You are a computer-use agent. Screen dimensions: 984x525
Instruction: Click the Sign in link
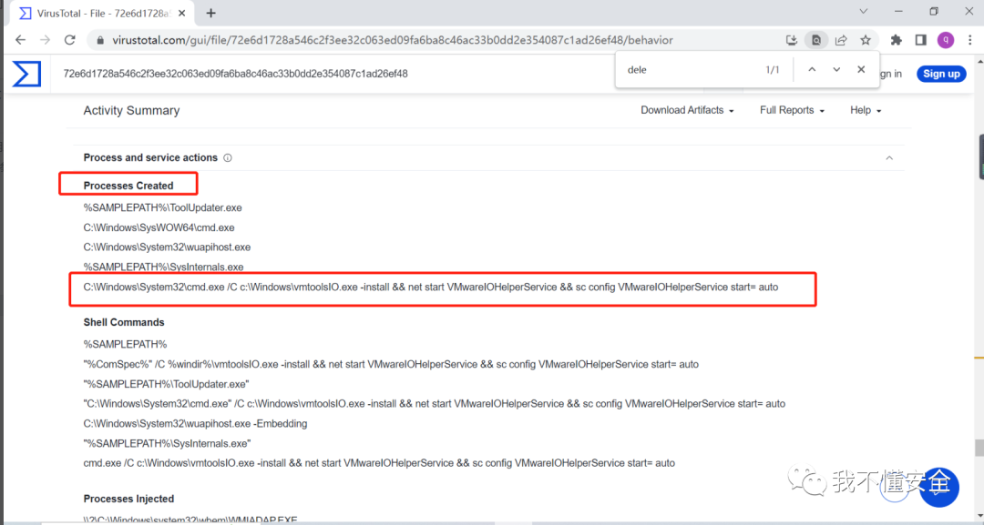[890, 74]
